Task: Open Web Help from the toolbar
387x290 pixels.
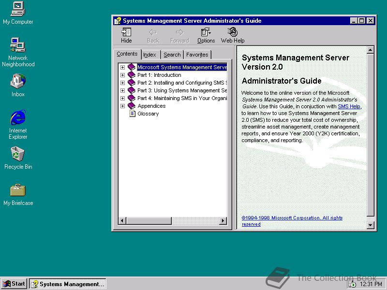Action: [x=233, y=35]
